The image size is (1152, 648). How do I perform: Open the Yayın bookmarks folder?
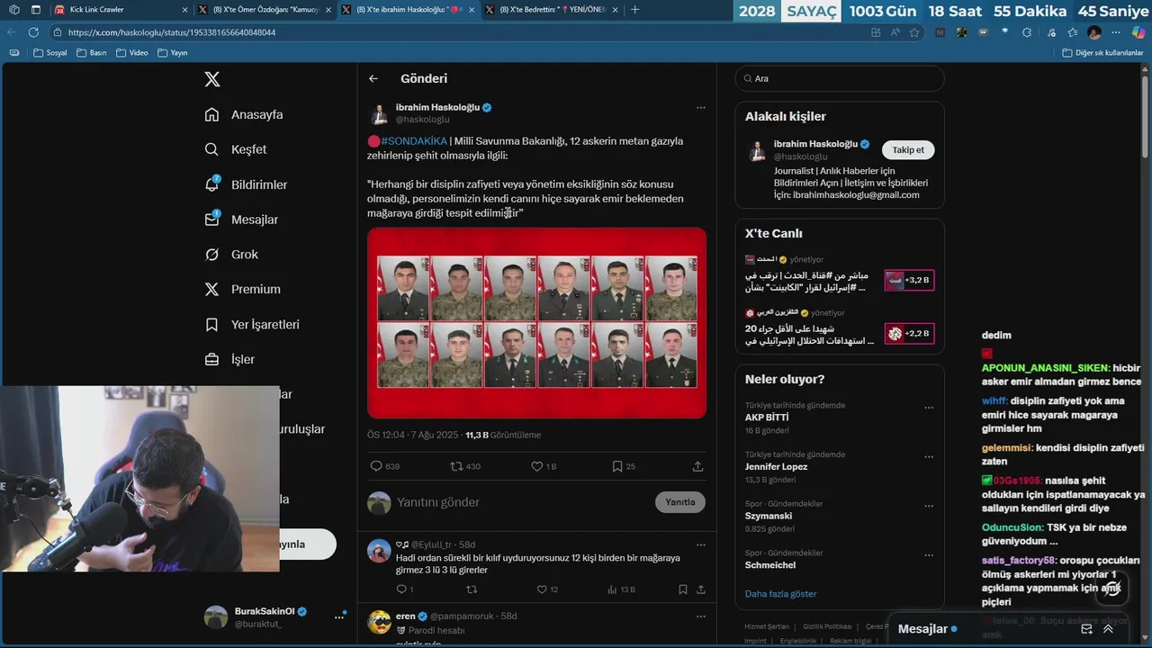click(173, 52)
